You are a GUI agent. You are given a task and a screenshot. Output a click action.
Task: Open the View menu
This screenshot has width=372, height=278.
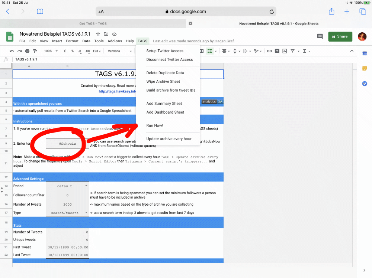tap(44, 41)
